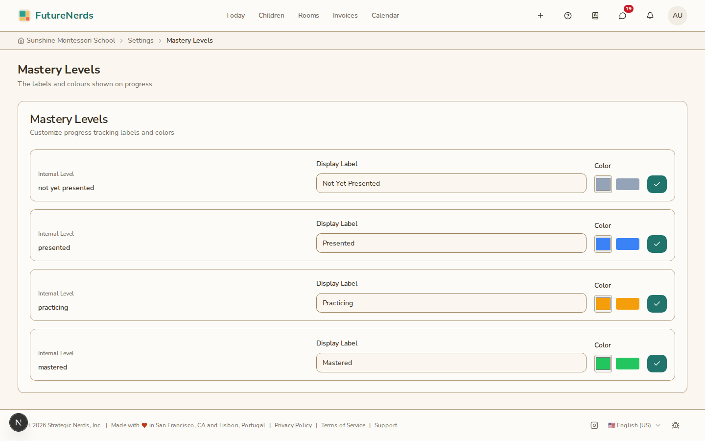Click the Support footer link

tap(386, 425)
